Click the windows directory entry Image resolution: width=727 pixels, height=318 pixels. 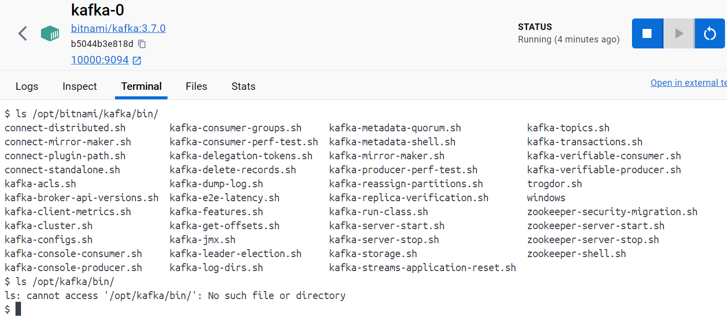[x=546, y=198]
